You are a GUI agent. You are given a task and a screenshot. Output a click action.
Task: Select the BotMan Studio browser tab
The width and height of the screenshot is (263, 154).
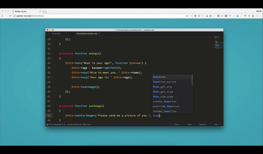[x=26, y=11]
